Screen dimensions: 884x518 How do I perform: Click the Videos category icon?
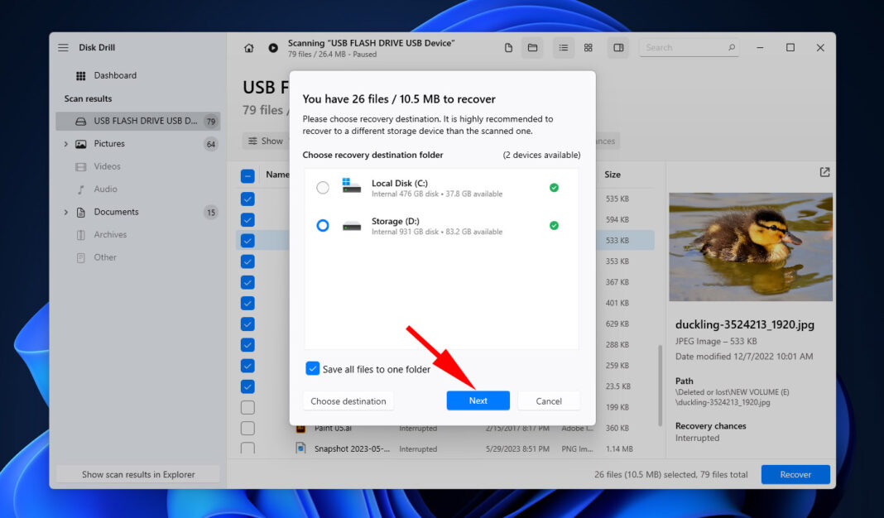(x=80, y=167)
